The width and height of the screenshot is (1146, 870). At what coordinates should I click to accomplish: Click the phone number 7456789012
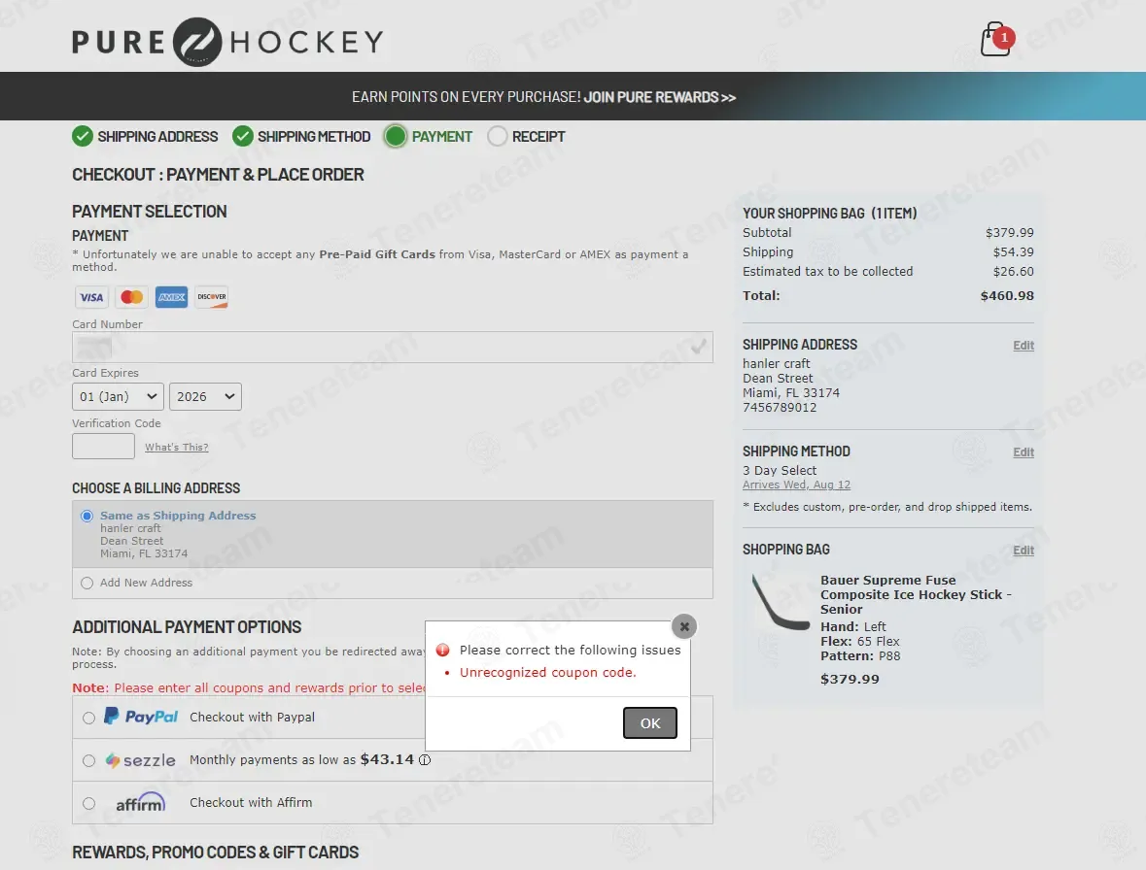click(780, 407)
